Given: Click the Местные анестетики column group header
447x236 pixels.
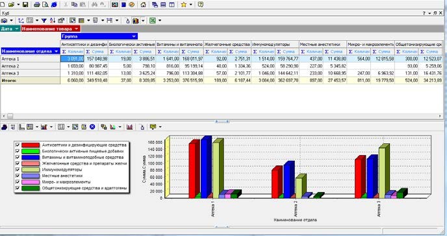Looking at the screenshot, I should 323,44.
